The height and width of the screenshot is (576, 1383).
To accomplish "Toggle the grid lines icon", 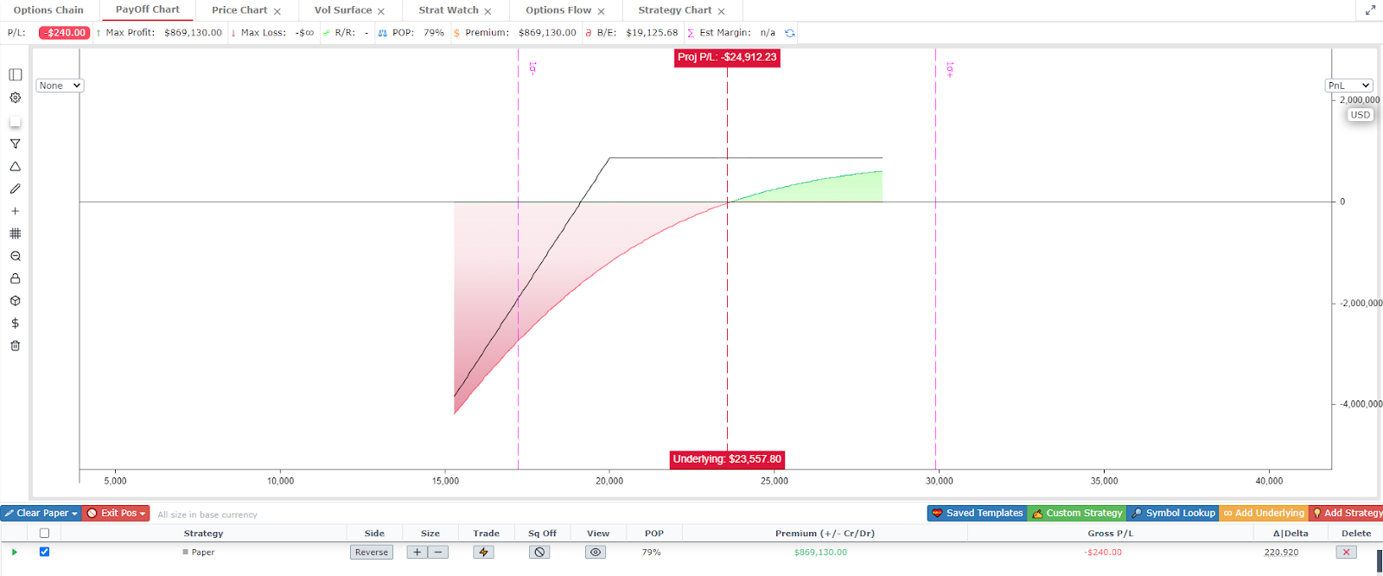I will pos(15,234).
